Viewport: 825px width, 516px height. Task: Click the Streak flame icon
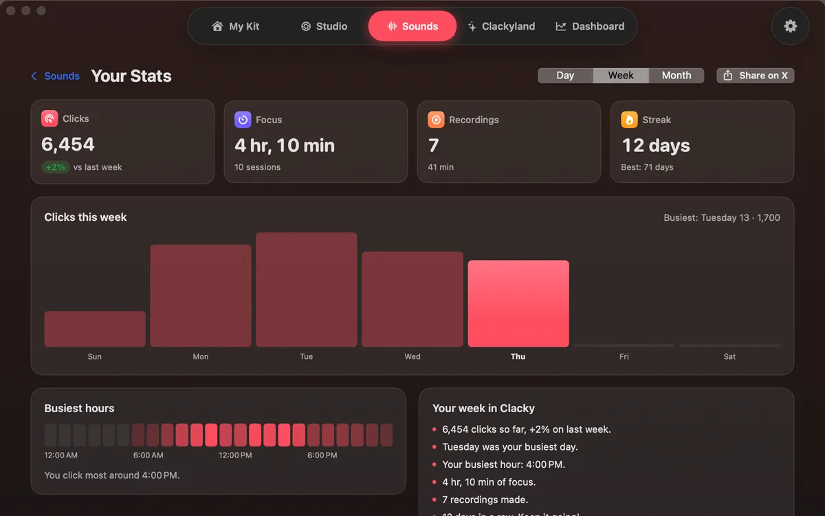[629, 120]
